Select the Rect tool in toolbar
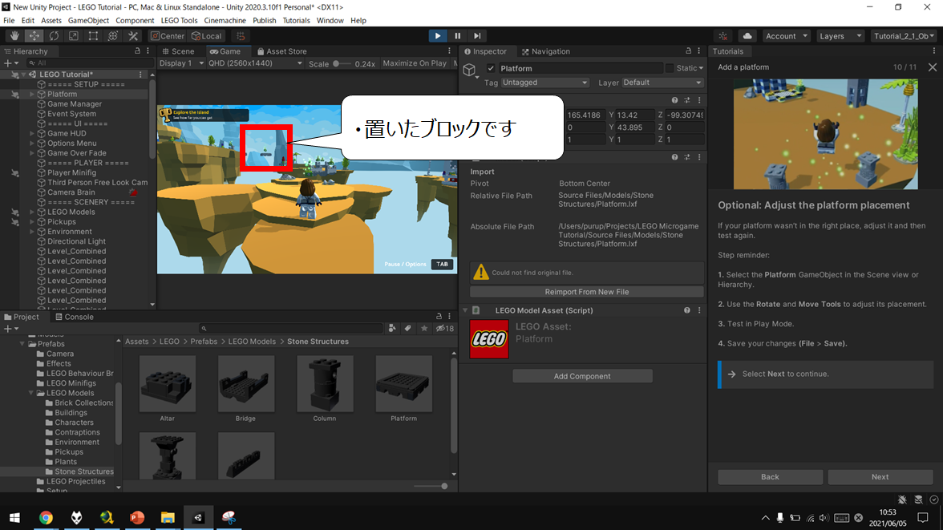The height and width of the screenshot is (530, 943). point(93,36)
